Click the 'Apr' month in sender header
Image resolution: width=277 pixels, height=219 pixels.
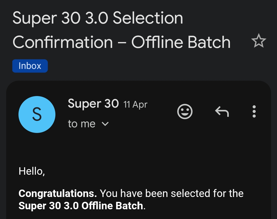tap(140, 105)
